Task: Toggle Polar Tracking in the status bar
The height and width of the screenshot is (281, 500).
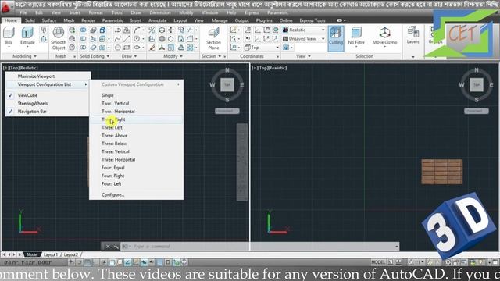Action: click(104, 262)
